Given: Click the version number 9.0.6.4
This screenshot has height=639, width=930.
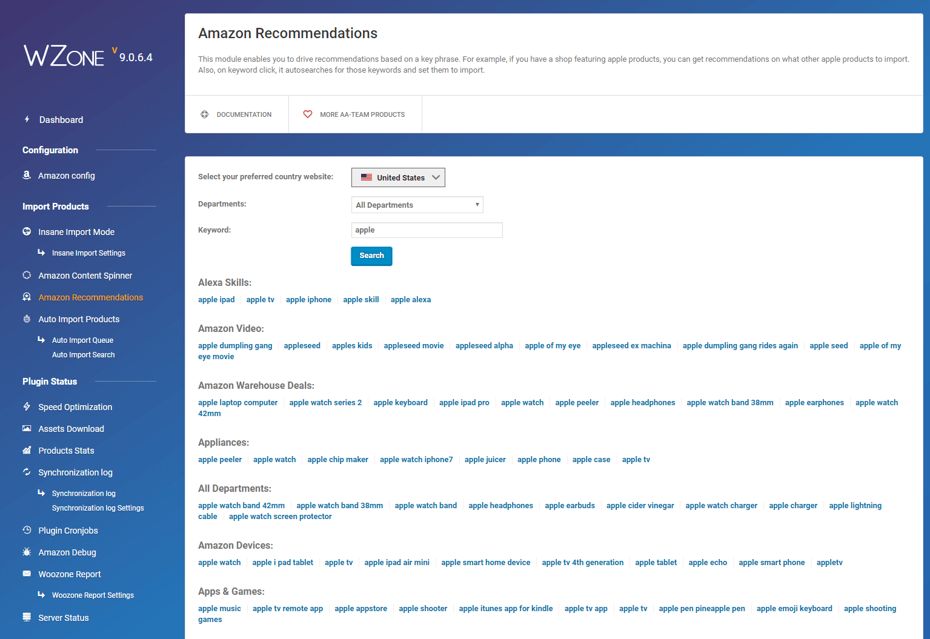Looking at the screenshot, I should (136, 58).
